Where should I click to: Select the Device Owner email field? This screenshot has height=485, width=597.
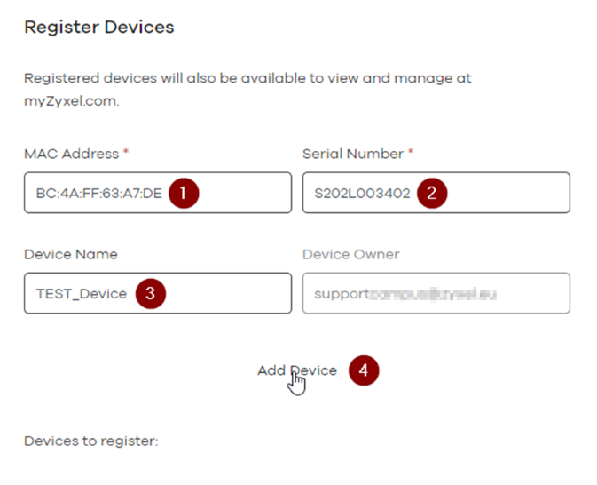[x=436, y=294]
